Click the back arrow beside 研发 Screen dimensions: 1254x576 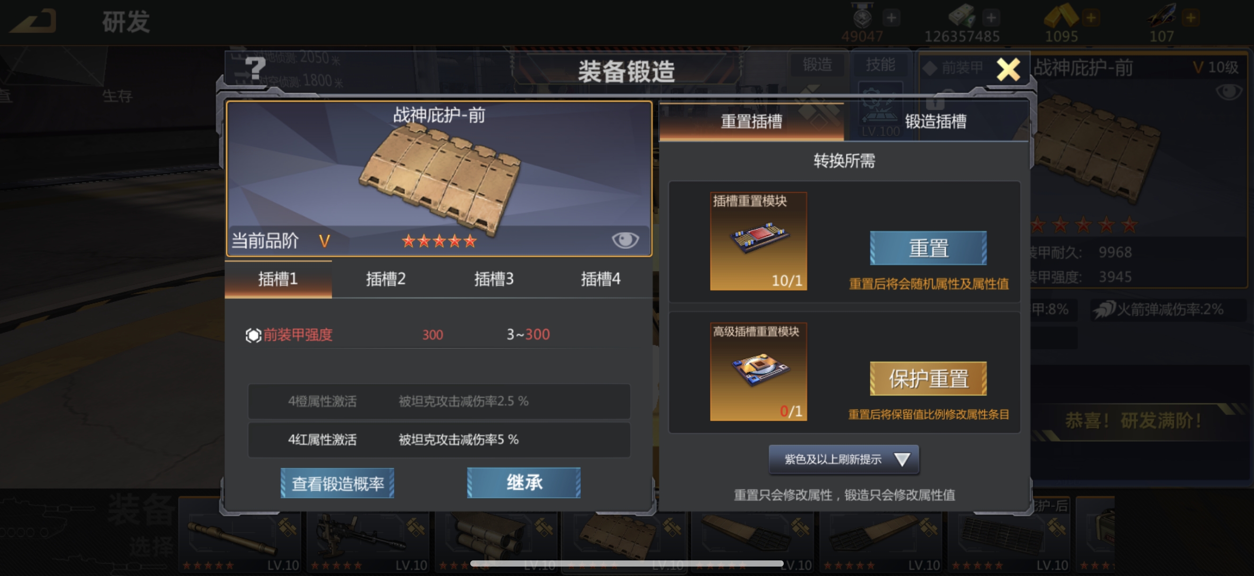(33, 22)
